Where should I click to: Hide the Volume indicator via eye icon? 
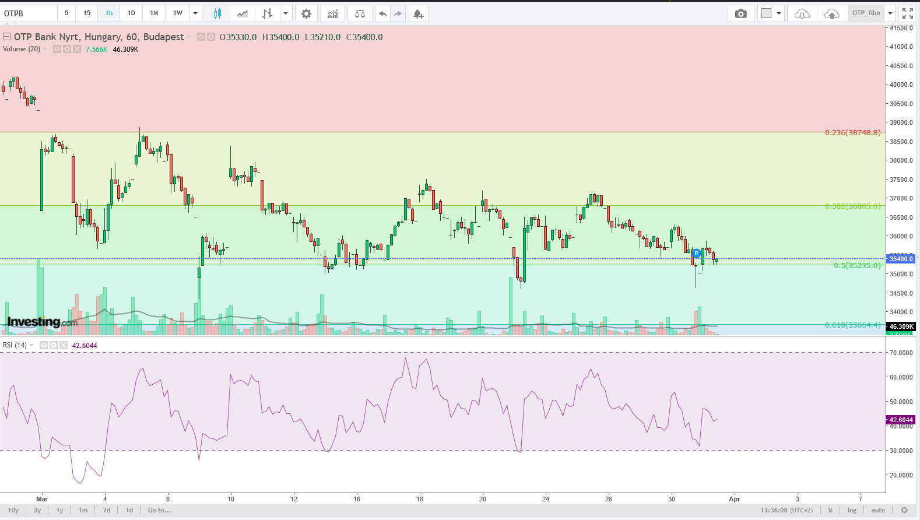(x=57, y=50)
